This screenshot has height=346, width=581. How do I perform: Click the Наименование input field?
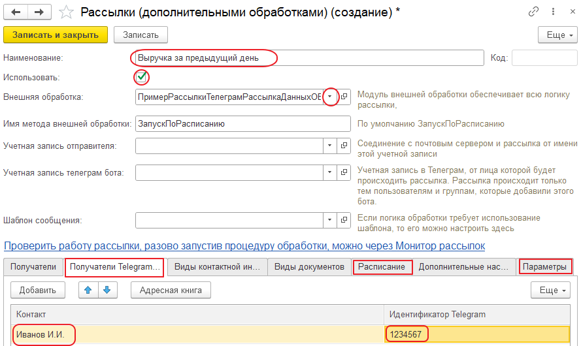307,58
